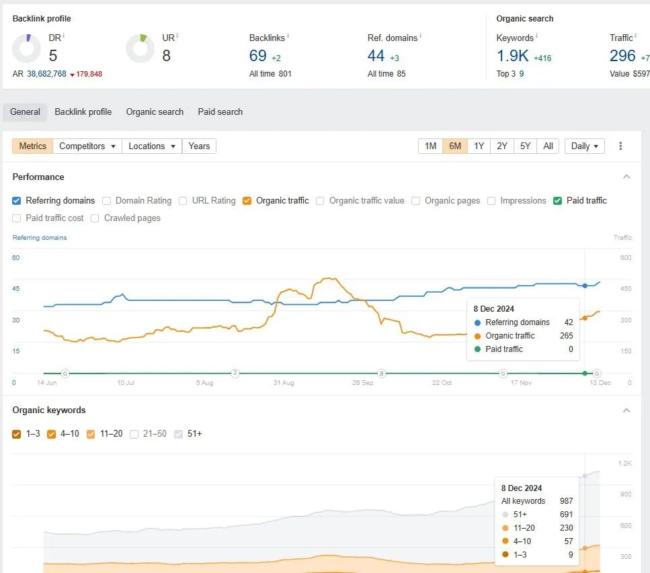Open the three-dot more options menu
The image size is (650, 573).
[x=620, y=146]
